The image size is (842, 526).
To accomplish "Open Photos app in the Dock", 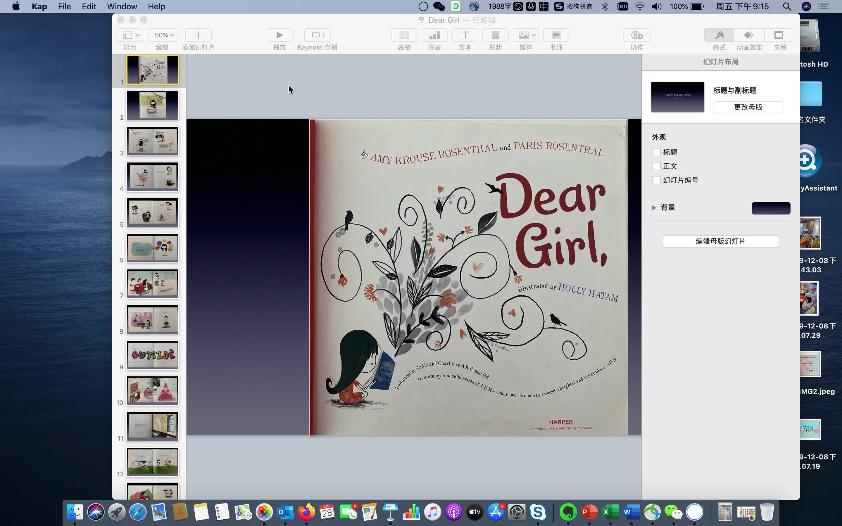I will [264, 512].
